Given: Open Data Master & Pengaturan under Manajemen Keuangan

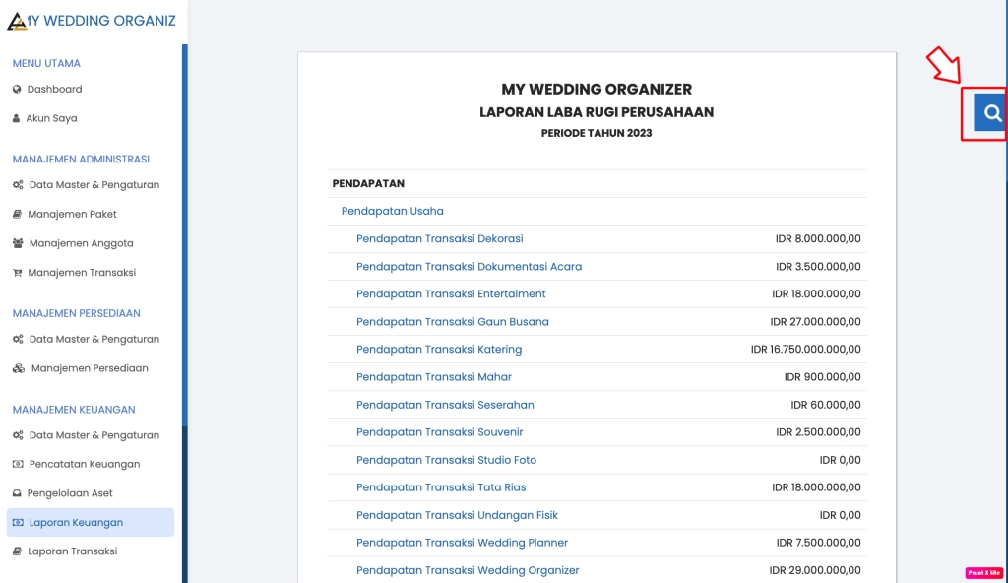Looking at the screenshot, I should (94, 435).
